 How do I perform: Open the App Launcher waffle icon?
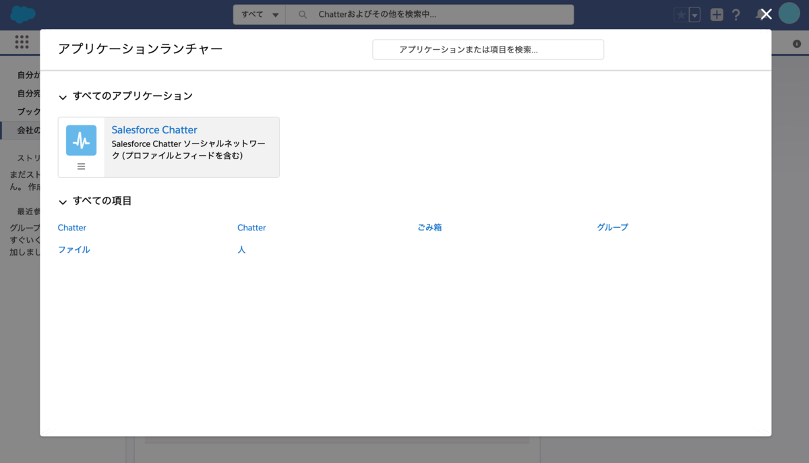pos(22,42)
